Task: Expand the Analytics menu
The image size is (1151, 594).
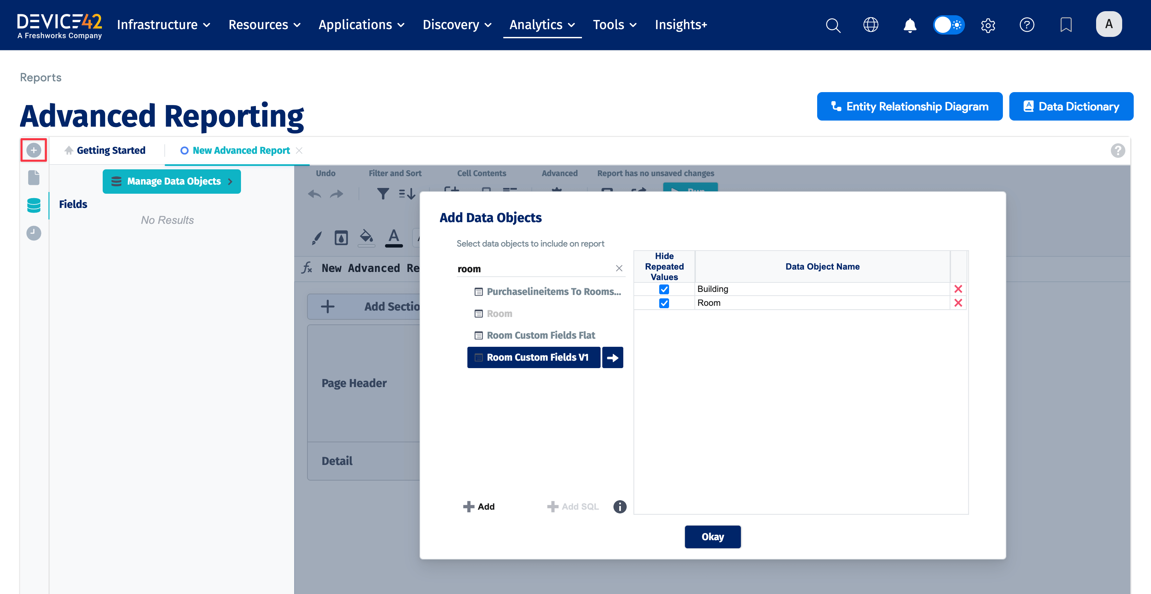Action: 542,25
